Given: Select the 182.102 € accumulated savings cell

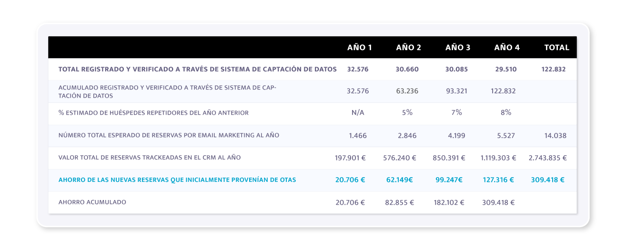Looking at the screenshot, I should coord(449,202).
